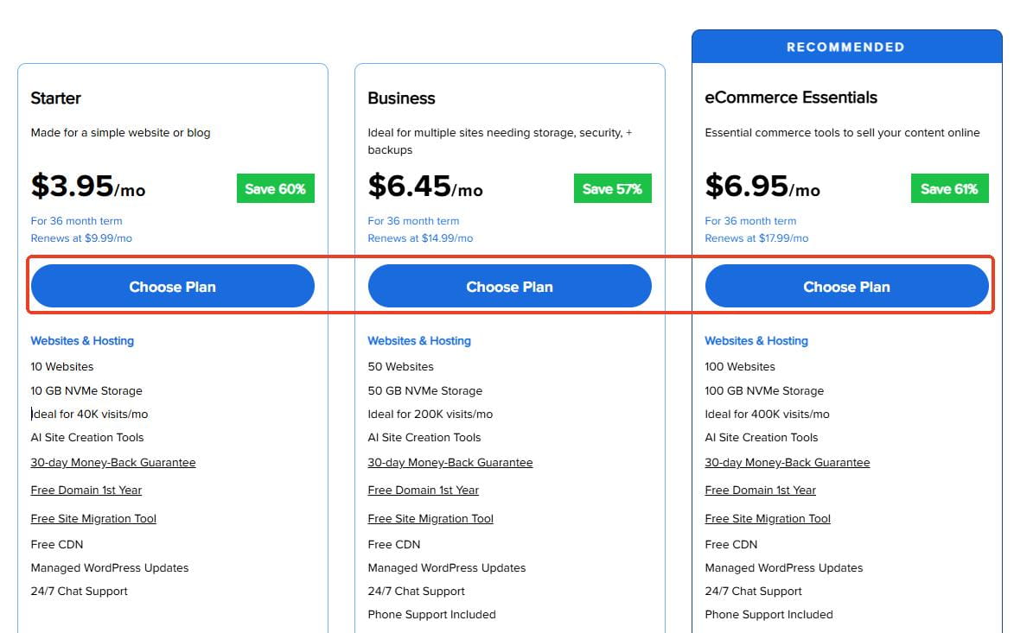1014x633 pixels.
Task: Open eCommerce Essentials' 30-day Money-Back Guarantee link
Action: [788, 463]
